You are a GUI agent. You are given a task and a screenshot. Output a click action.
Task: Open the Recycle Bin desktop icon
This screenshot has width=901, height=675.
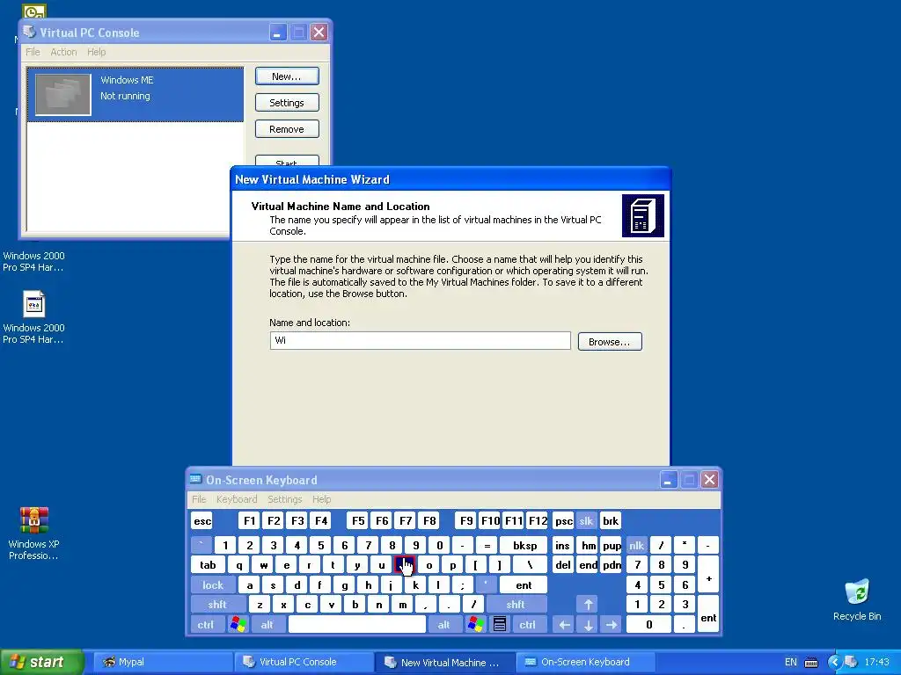pos(857,592)
